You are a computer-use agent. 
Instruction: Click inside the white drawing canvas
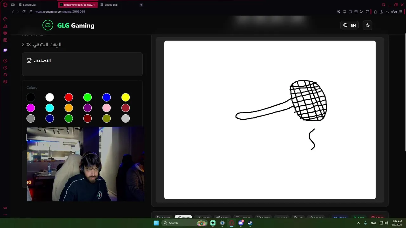(x=270, y=120)
